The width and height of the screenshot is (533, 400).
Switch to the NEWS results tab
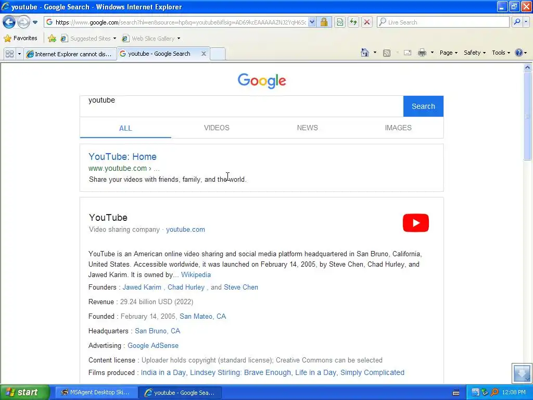(x=307, y=128)
